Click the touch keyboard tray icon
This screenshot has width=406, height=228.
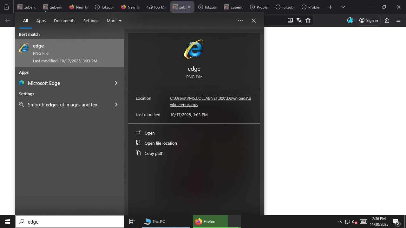[363, 222]
